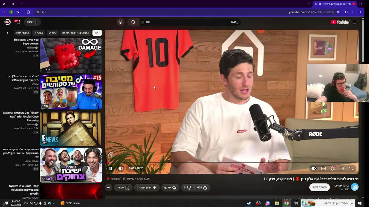This screenshot has width=369, height=207.
Task: Open site information icon beside the URL
Action: [x=338, y=12]
